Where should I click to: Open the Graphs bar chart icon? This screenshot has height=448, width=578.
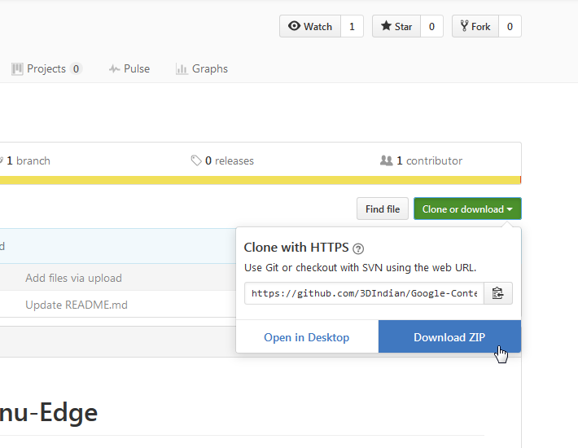[x=182, y=69]
